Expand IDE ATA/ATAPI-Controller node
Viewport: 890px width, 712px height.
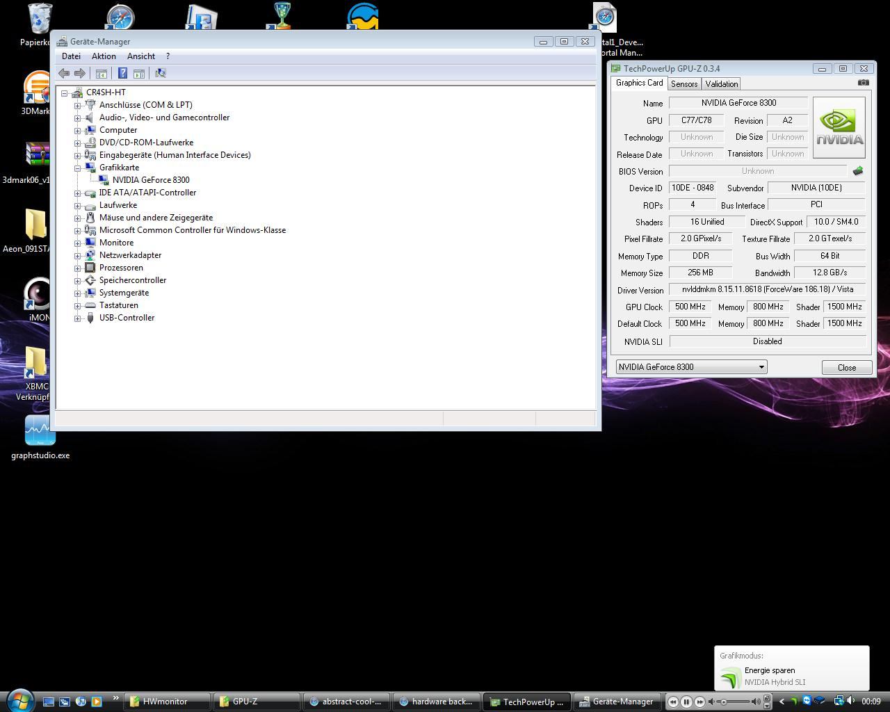78,193
